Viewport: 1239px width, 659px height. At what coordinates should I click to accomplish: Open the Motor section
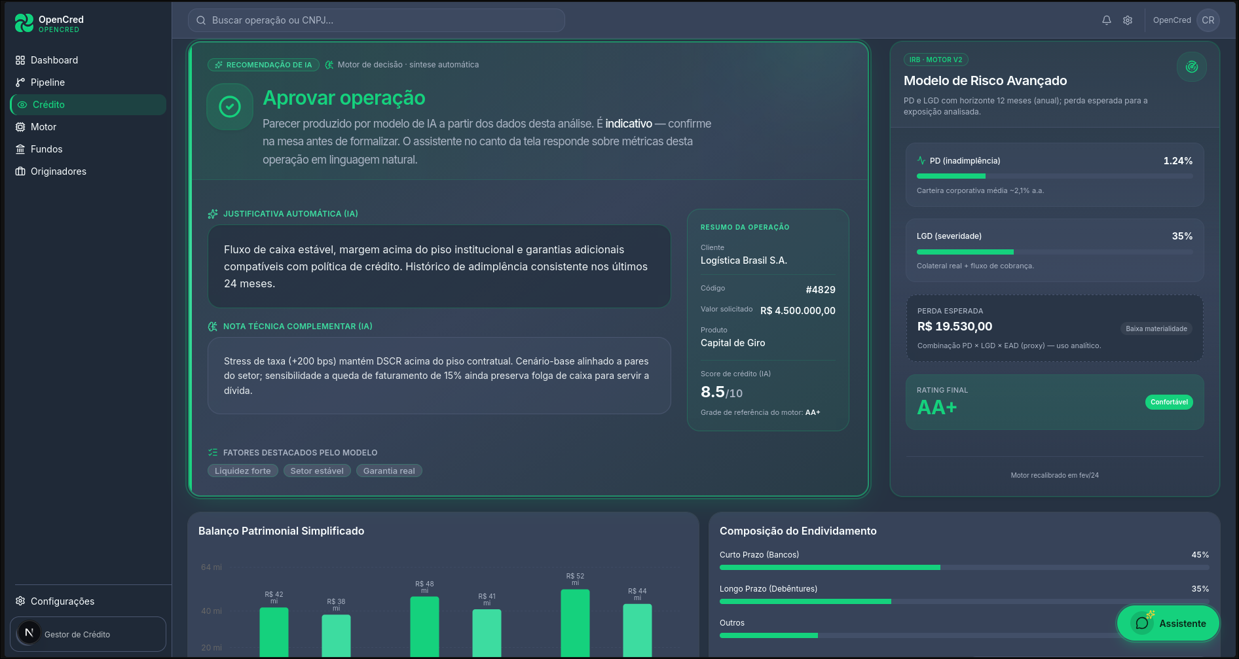tap(88, 127)
